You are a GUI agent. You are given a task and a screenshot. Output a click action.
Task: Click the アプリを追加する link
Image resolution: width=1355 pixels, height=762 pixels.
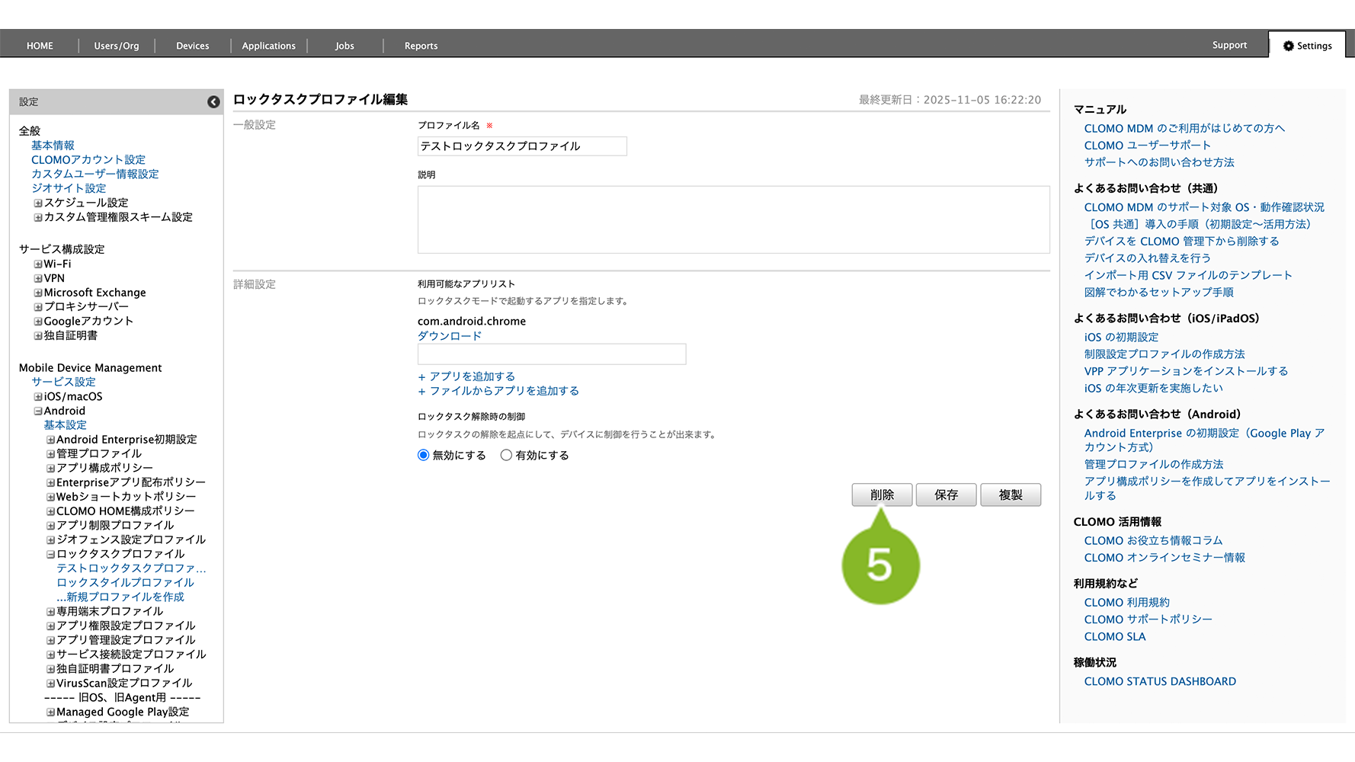[x=466, y=376]
